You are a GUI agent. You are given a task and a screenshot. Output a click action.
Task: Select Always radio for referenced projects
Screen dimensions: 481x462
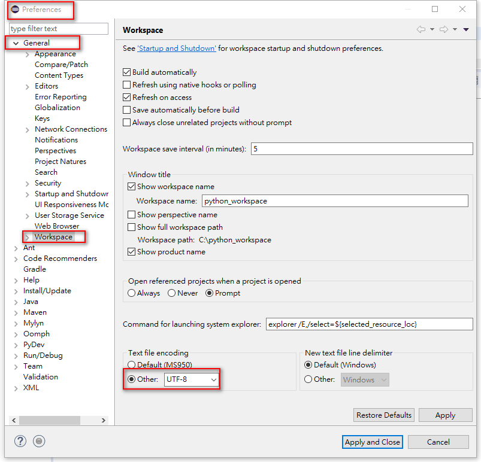(x=131, y=293)
